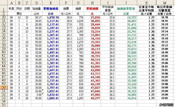Click the 年度 header cell
175x107 pixels.
coord(11,8)
